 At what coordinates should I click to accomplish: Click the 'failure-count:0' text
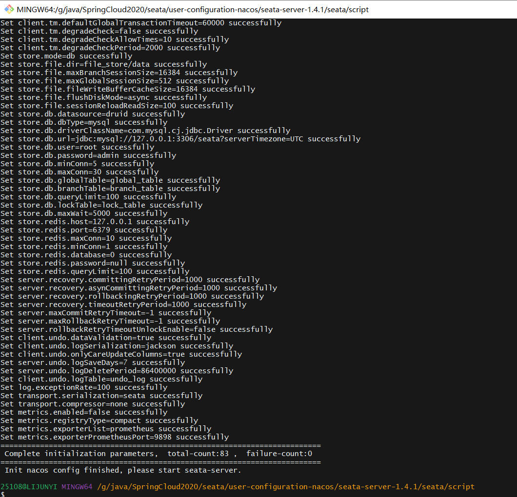tap(279, 454)
